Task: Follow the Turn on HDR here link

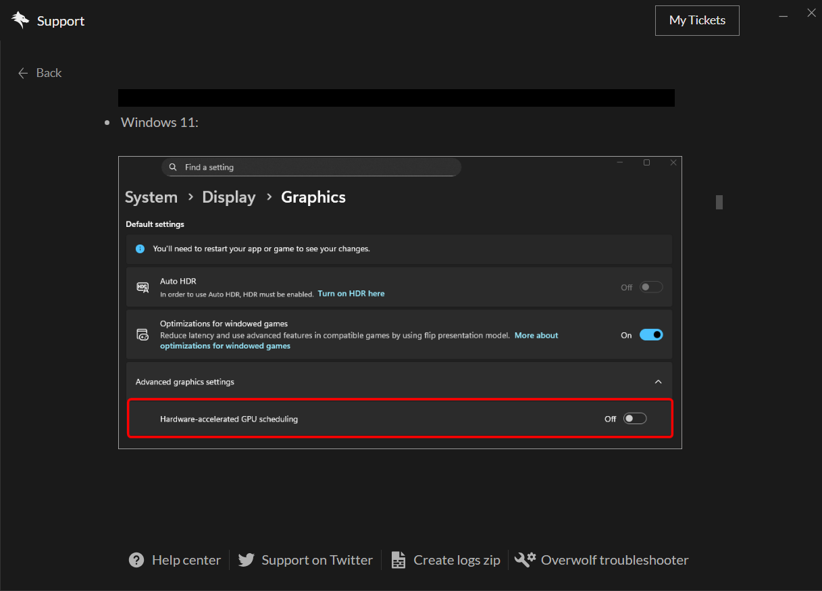Action: [351, 294]
